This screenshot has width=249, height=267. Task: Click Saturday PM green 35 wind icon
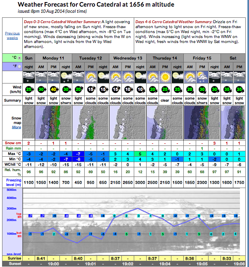(x=240, y=89)
